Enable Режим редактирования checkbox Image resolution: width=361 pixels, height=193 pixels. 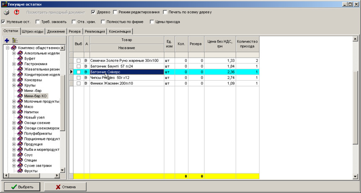(116, 13)
